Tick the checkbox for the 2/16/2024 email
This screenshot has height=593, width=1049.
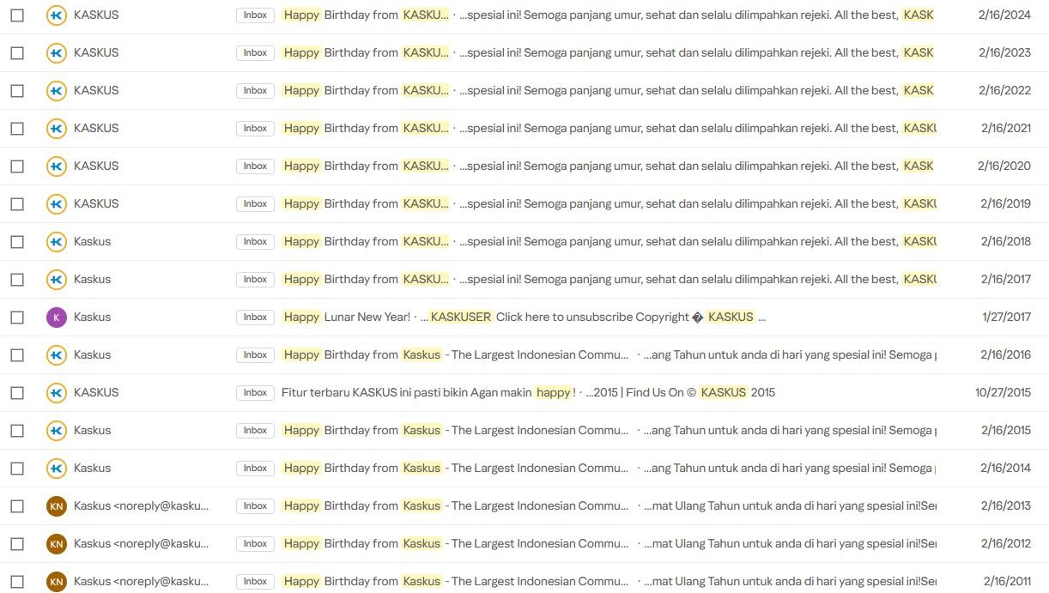pos(17,15)
